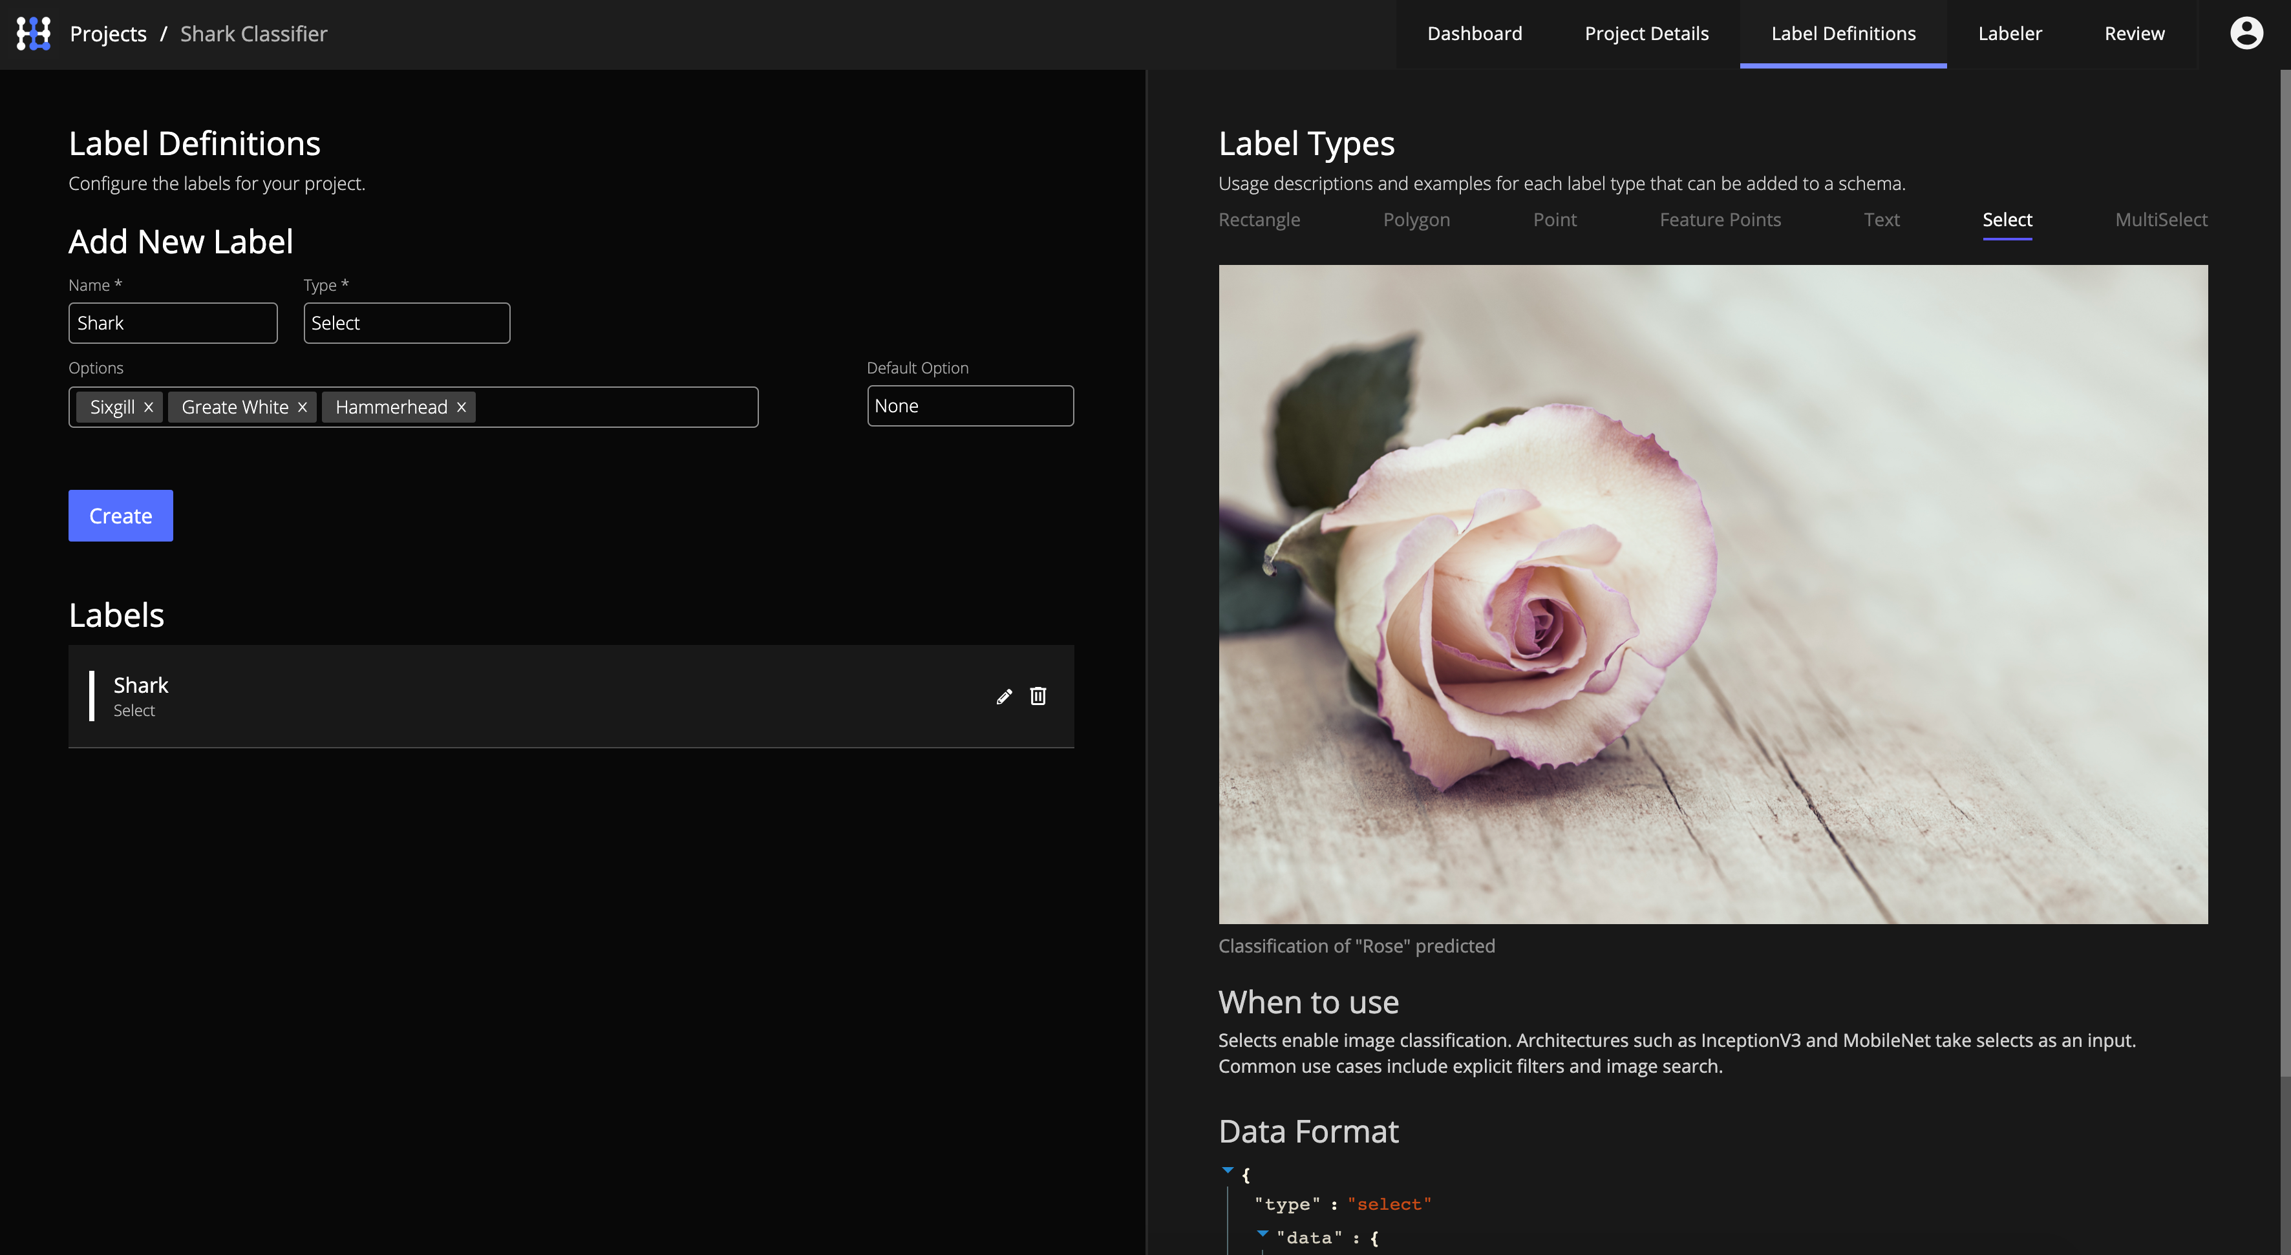Screen dimensions: 2291x1255
Task: Show the Rectangle label type
Action: point(1259,220)
